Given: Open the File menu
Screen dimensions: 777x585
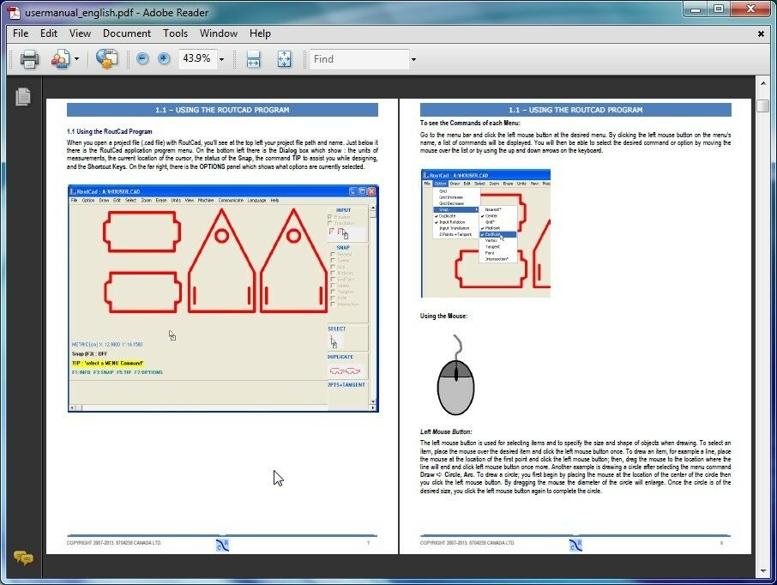Looking at the screenshot, I should (x=21, y=33).
